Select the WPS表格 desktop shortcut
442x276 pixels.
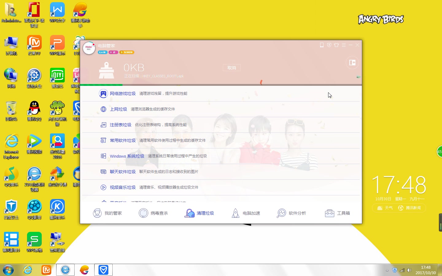coord(34,242)
